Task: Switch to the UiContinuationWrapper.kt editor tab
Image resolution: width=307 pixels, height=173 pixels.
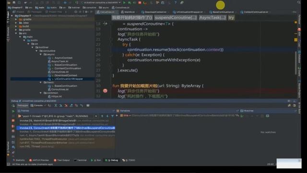Action: (x=189, y=12)
